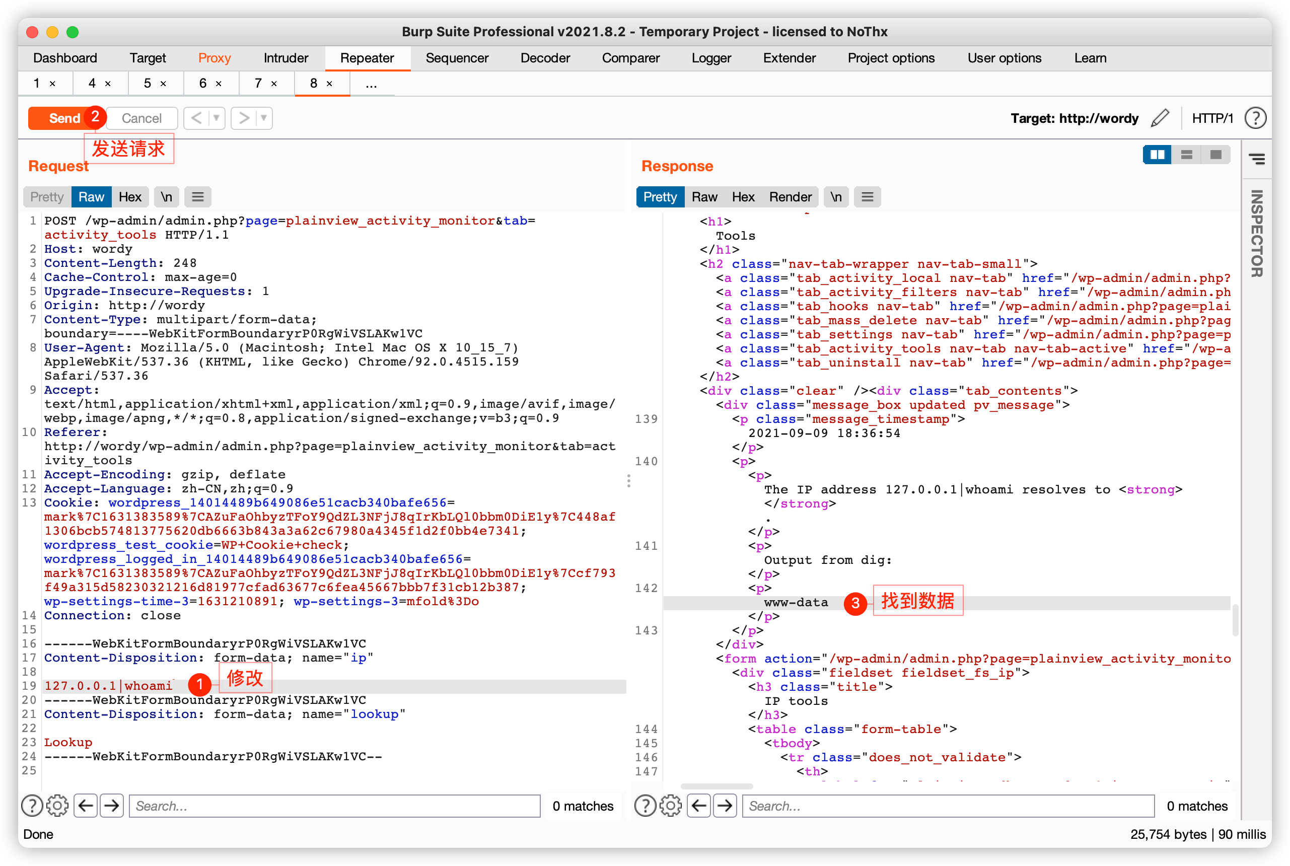Go back to previous request in history

pos(196,118)
